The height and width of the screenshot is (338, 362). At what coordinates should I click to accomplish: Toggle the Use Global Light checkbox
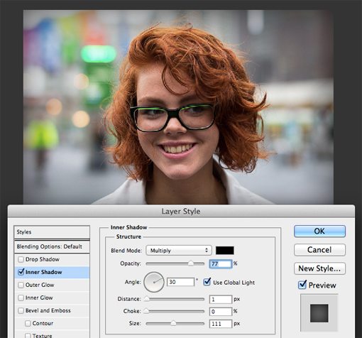click(207, 282)
